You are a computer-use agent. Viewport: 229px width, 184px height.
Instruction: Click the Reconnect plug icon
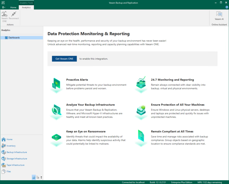tap(13, 15)
